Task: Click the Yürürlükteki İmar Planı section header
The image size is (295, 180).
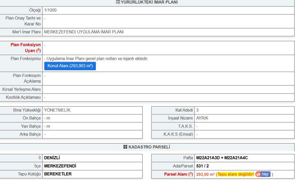Action: pos(149,2)
